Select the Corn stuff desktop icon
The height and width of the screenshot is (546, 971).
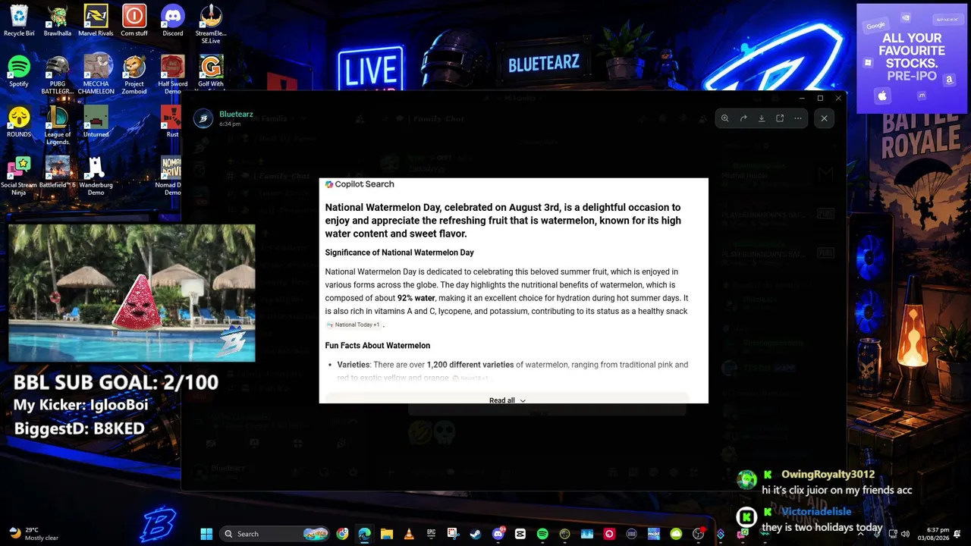pyautogui.click(x=134, y=21)
